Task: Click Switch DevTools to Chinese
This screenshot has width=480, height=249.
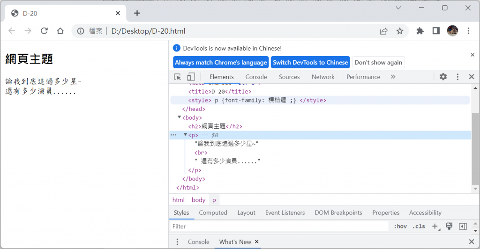Action: pyautogui.click(x=310, y=62)
